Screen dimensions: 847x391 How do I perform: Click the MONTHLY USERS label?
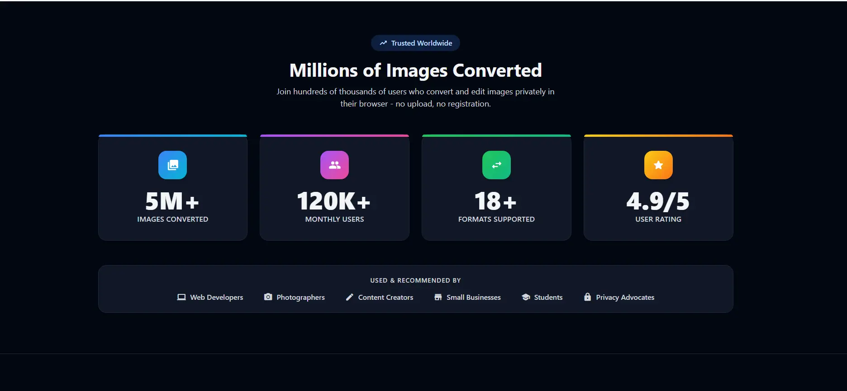[x=334, y=219]
